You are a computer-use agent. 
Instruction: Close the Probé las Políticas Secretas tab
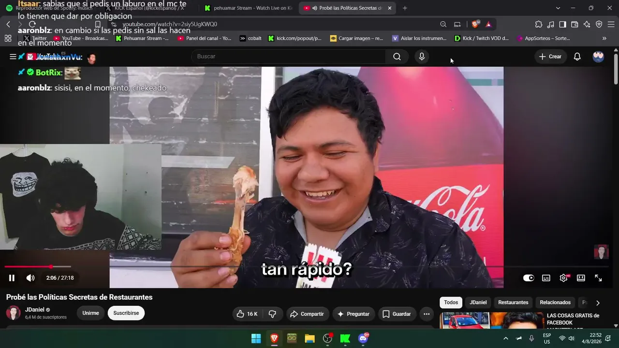pyautogui.click(x=389, y=8)
